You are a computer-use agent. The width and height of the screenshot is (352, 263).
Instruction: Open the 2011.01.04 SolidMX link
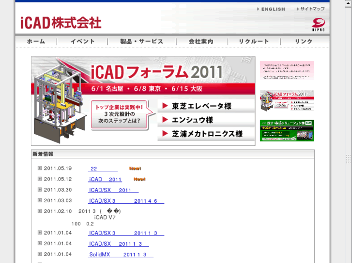pyautogui.click(x=121, y=255)
